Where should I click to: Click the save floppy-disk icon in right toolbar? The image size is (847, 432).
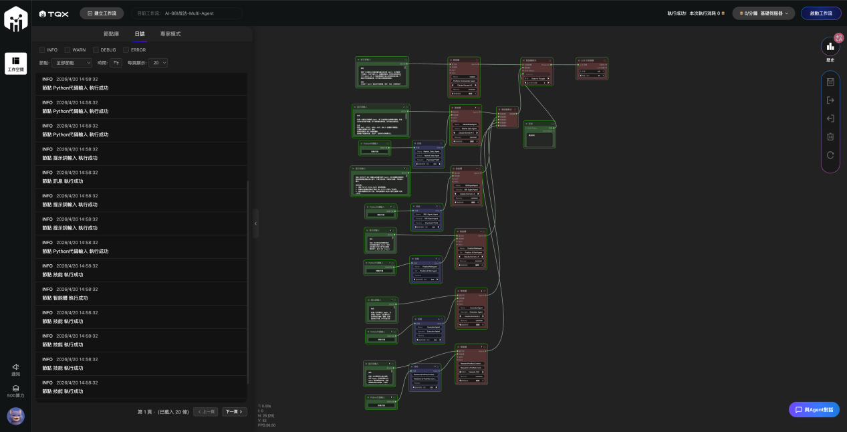(x=830, y=82)
